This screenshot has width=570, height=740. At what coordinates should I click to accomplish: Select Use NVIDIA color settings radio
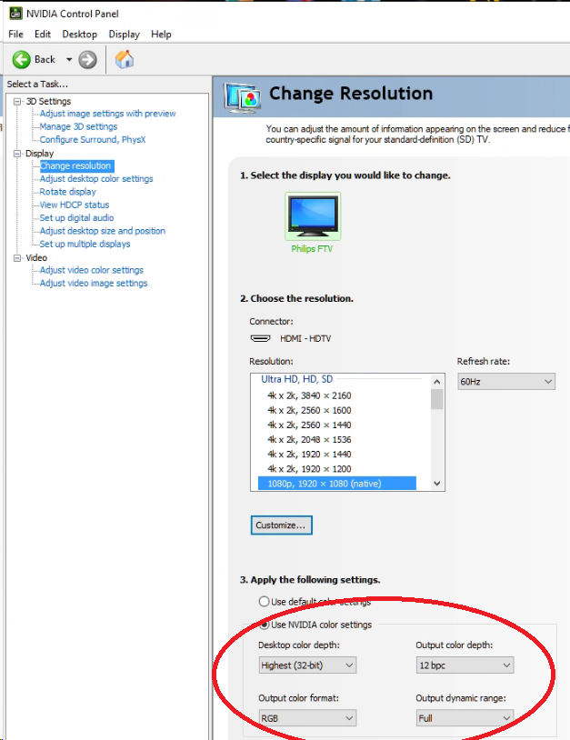click(x=265, y=625)
